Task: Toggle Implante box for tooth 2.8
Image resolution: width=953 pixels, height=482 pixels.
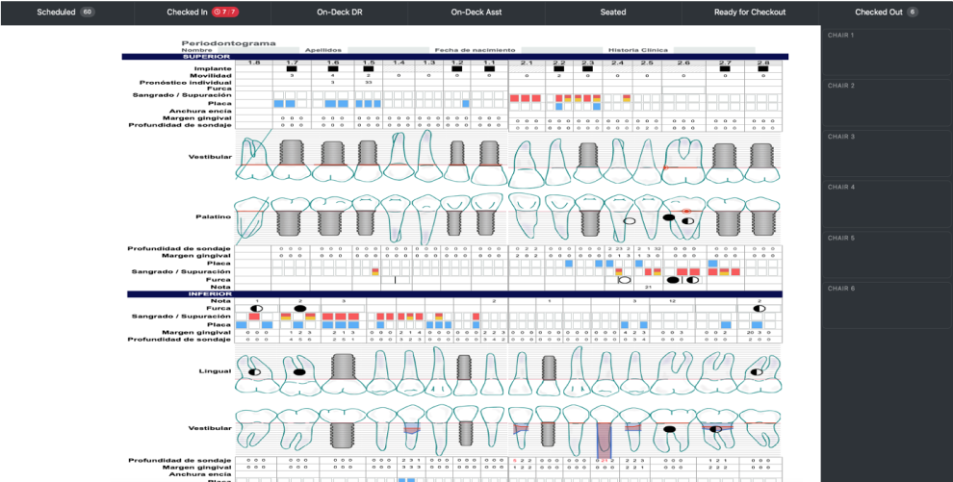Action: pos(762,69)
